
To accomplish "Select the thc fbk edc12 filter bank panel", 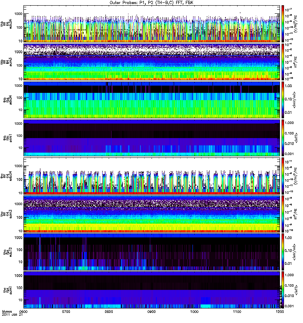I will 152,252.
